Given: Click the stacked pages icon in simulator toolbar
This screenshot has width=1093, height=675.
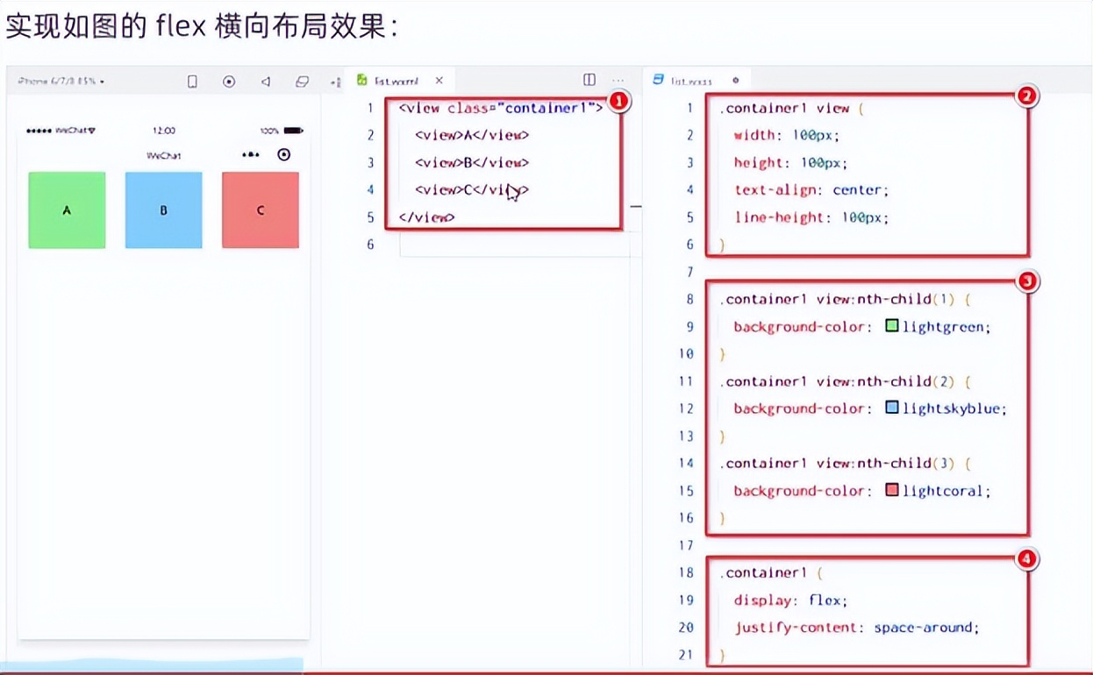Looking at the screenshot, I should tap(302, 80).
